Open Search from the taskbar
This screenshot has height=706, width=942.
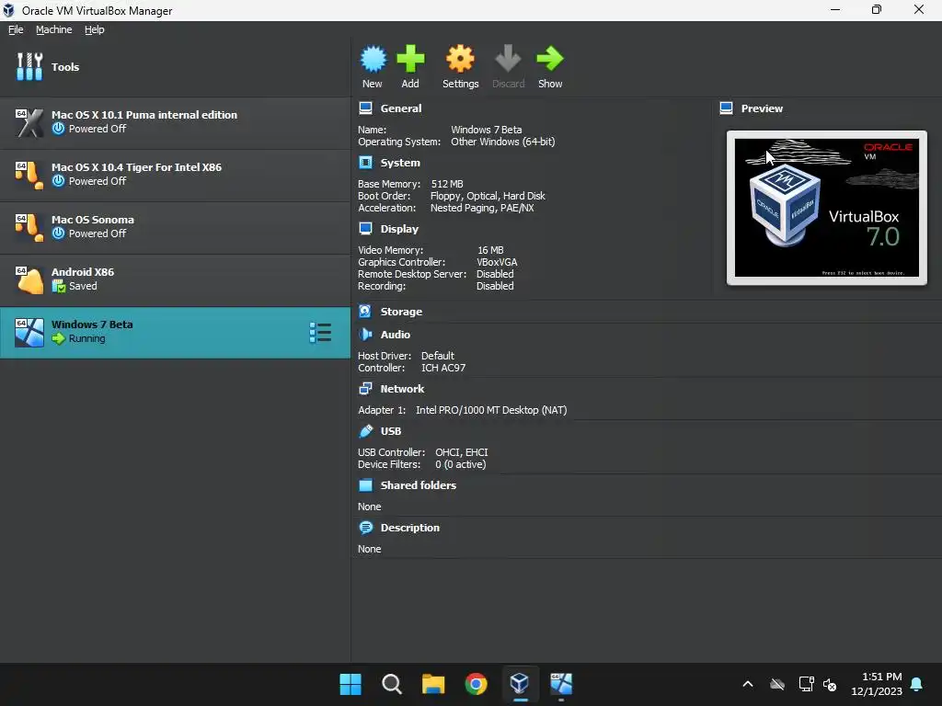point(392,684)
